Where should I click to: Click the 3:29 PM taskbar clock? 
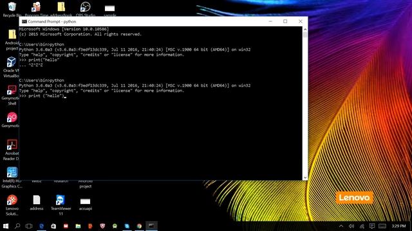pos(398,226)
